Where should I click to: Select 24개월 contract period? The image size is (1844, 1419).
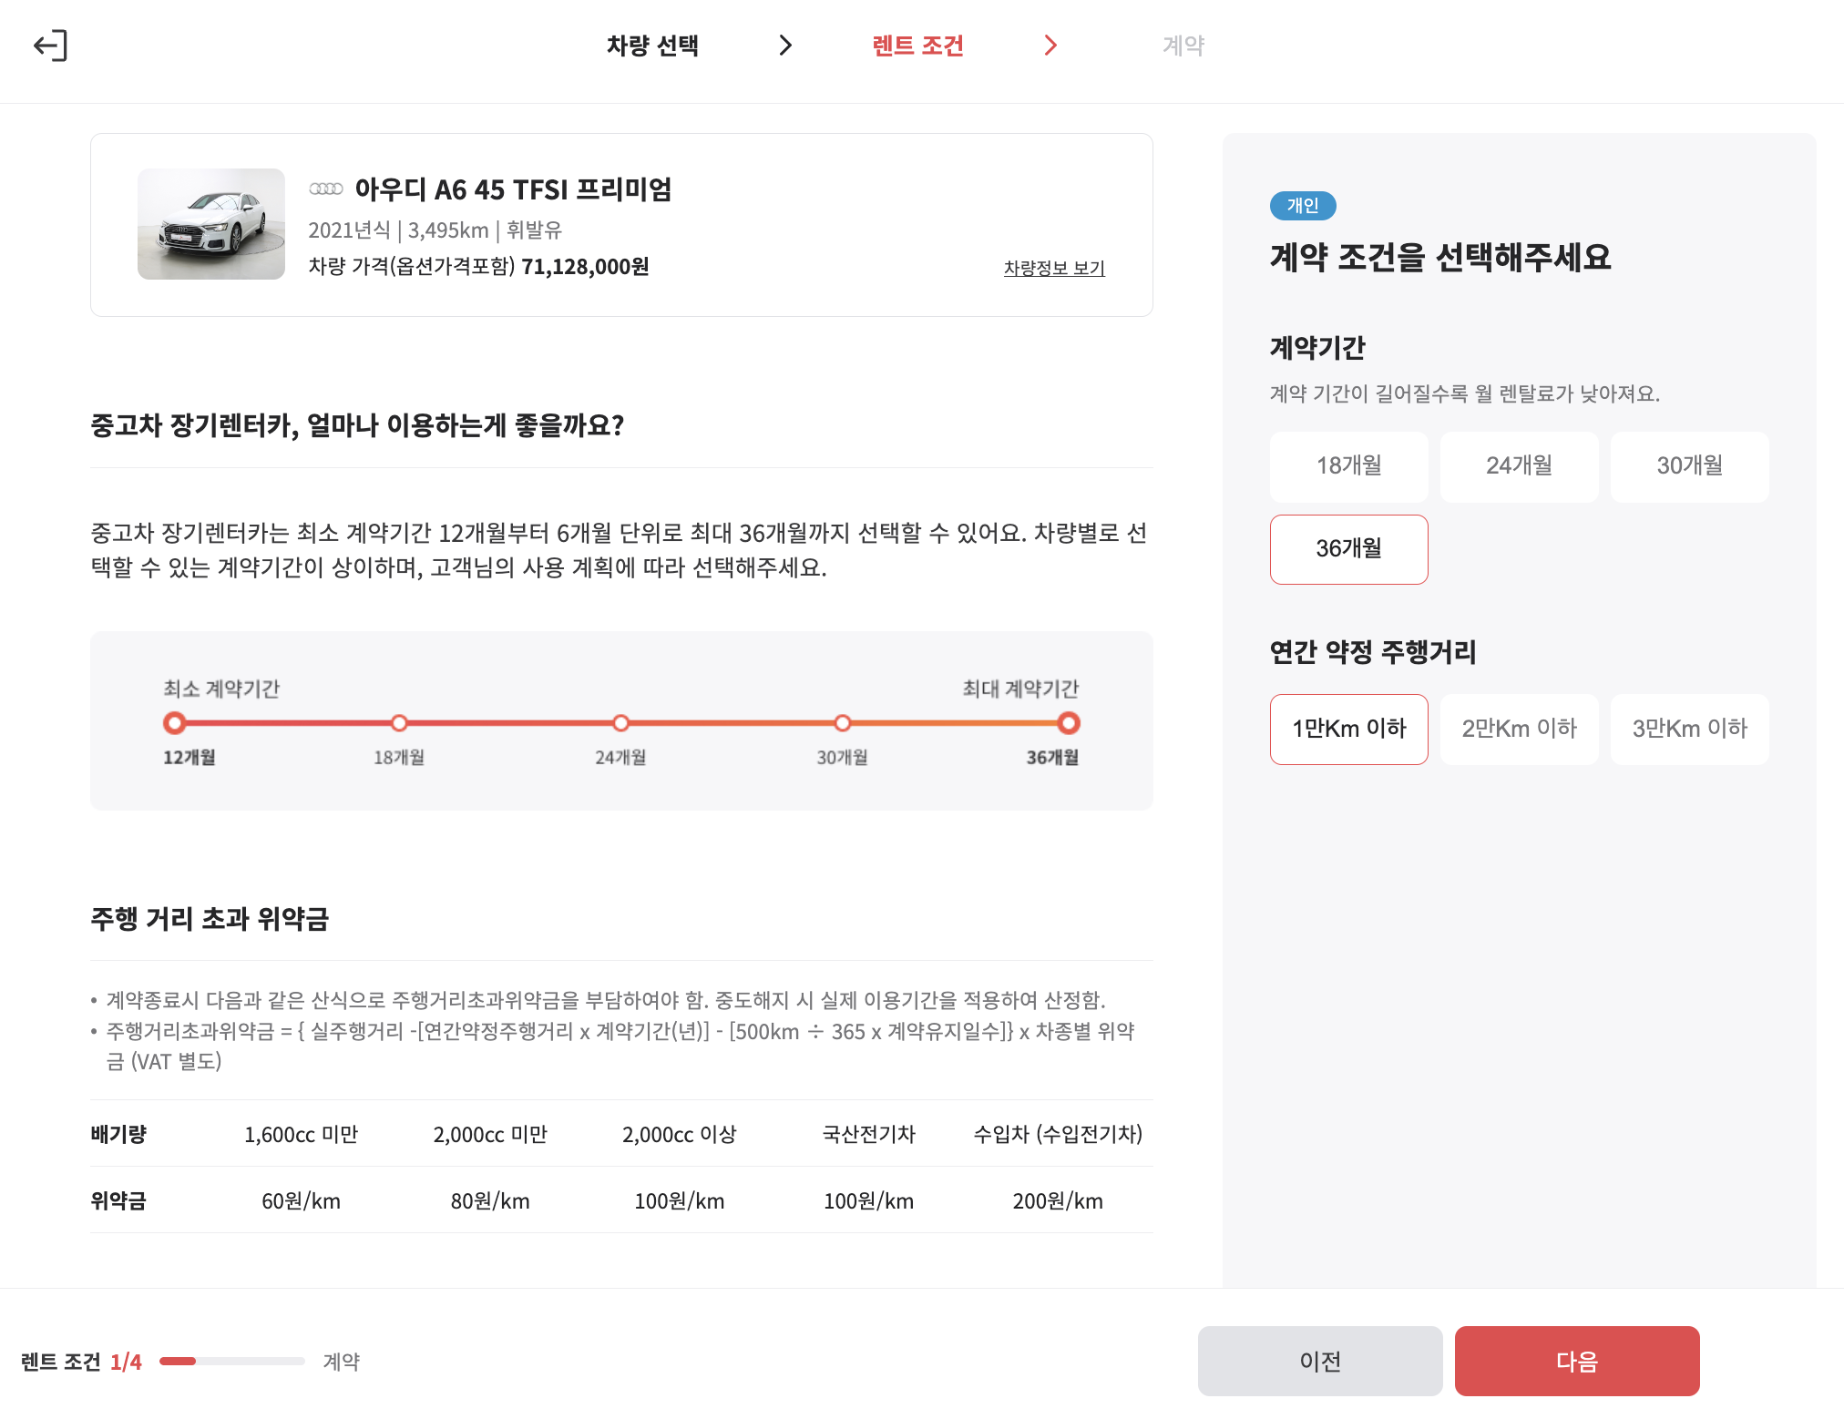1519,466
